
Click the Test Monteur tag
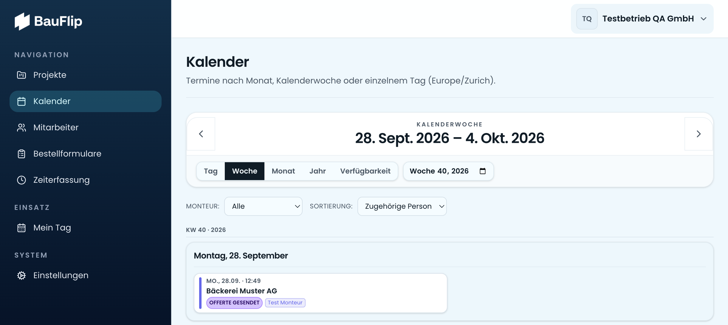tap(285, 303)
